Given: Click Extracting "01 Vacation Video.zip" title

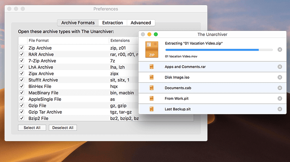Looking at the screenshot, I should 194,43.
